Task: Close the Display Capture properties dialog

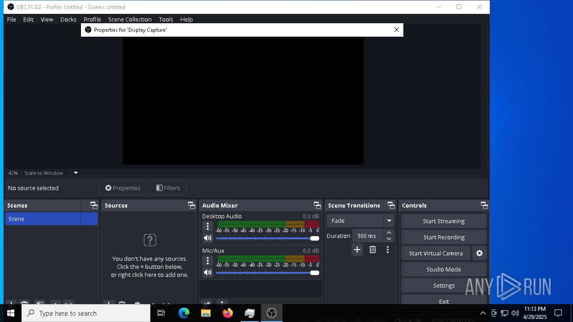Action: tap(396, 30)
